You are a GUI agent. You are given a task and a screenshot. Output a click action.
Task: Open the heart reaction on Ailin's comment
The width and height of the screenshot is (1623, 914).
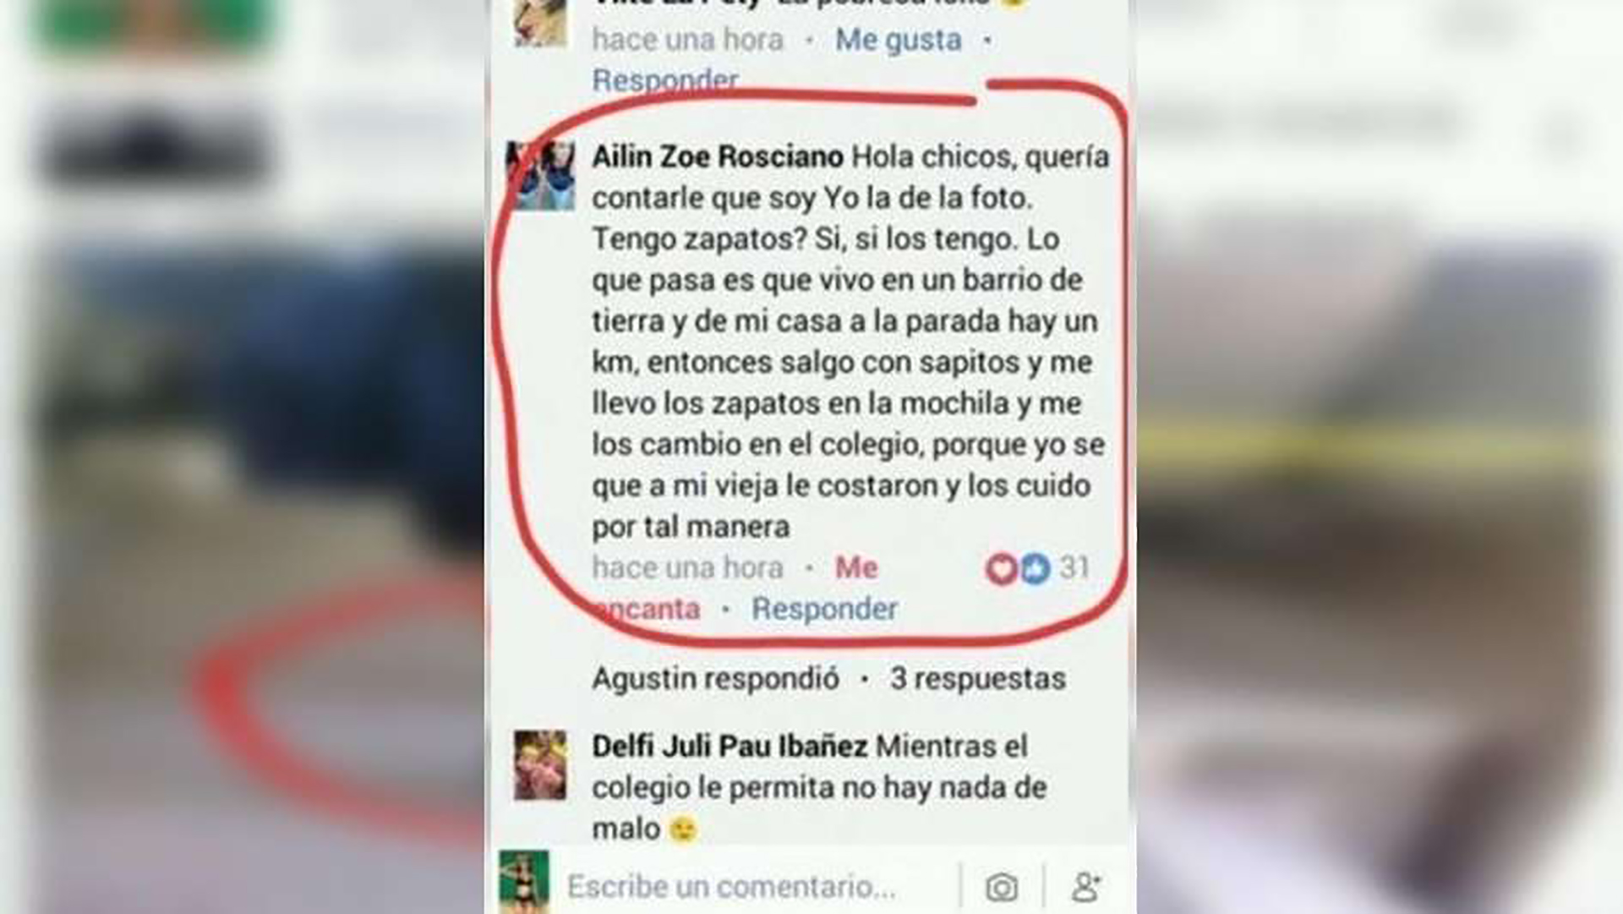click(1002, 568)
